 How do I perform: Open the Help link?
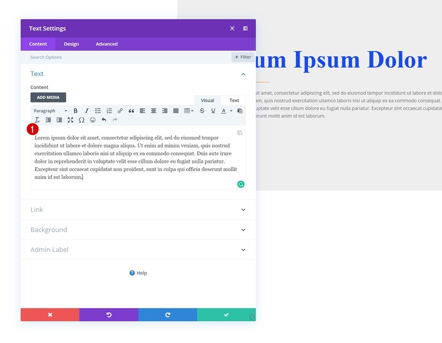tap(138, 273)
